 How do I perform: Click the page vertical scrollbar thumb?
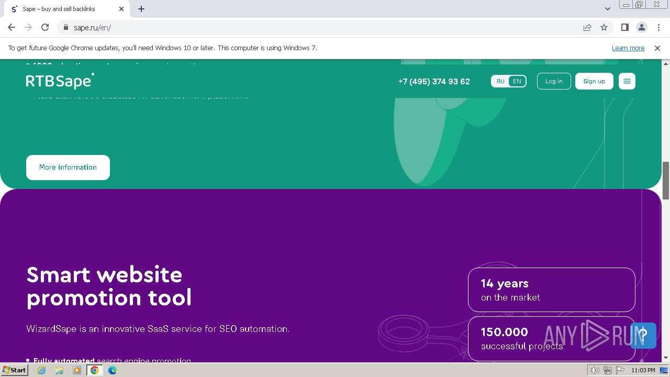(x=666, y=181)
